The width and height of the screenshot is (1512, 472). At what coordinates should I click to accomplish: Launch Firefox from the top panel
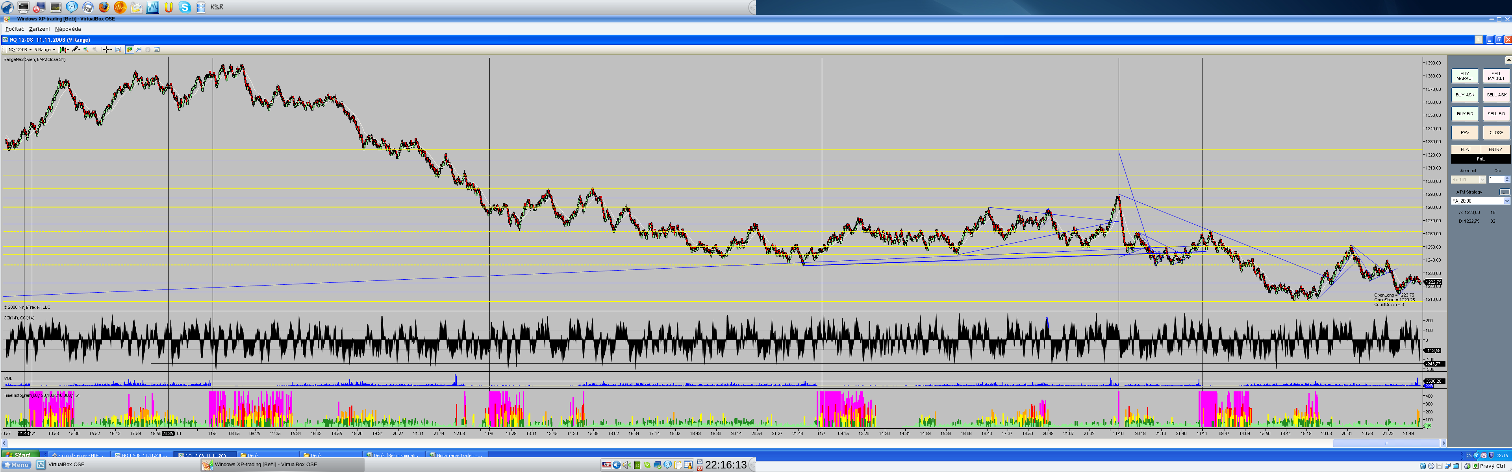[104, 7]
